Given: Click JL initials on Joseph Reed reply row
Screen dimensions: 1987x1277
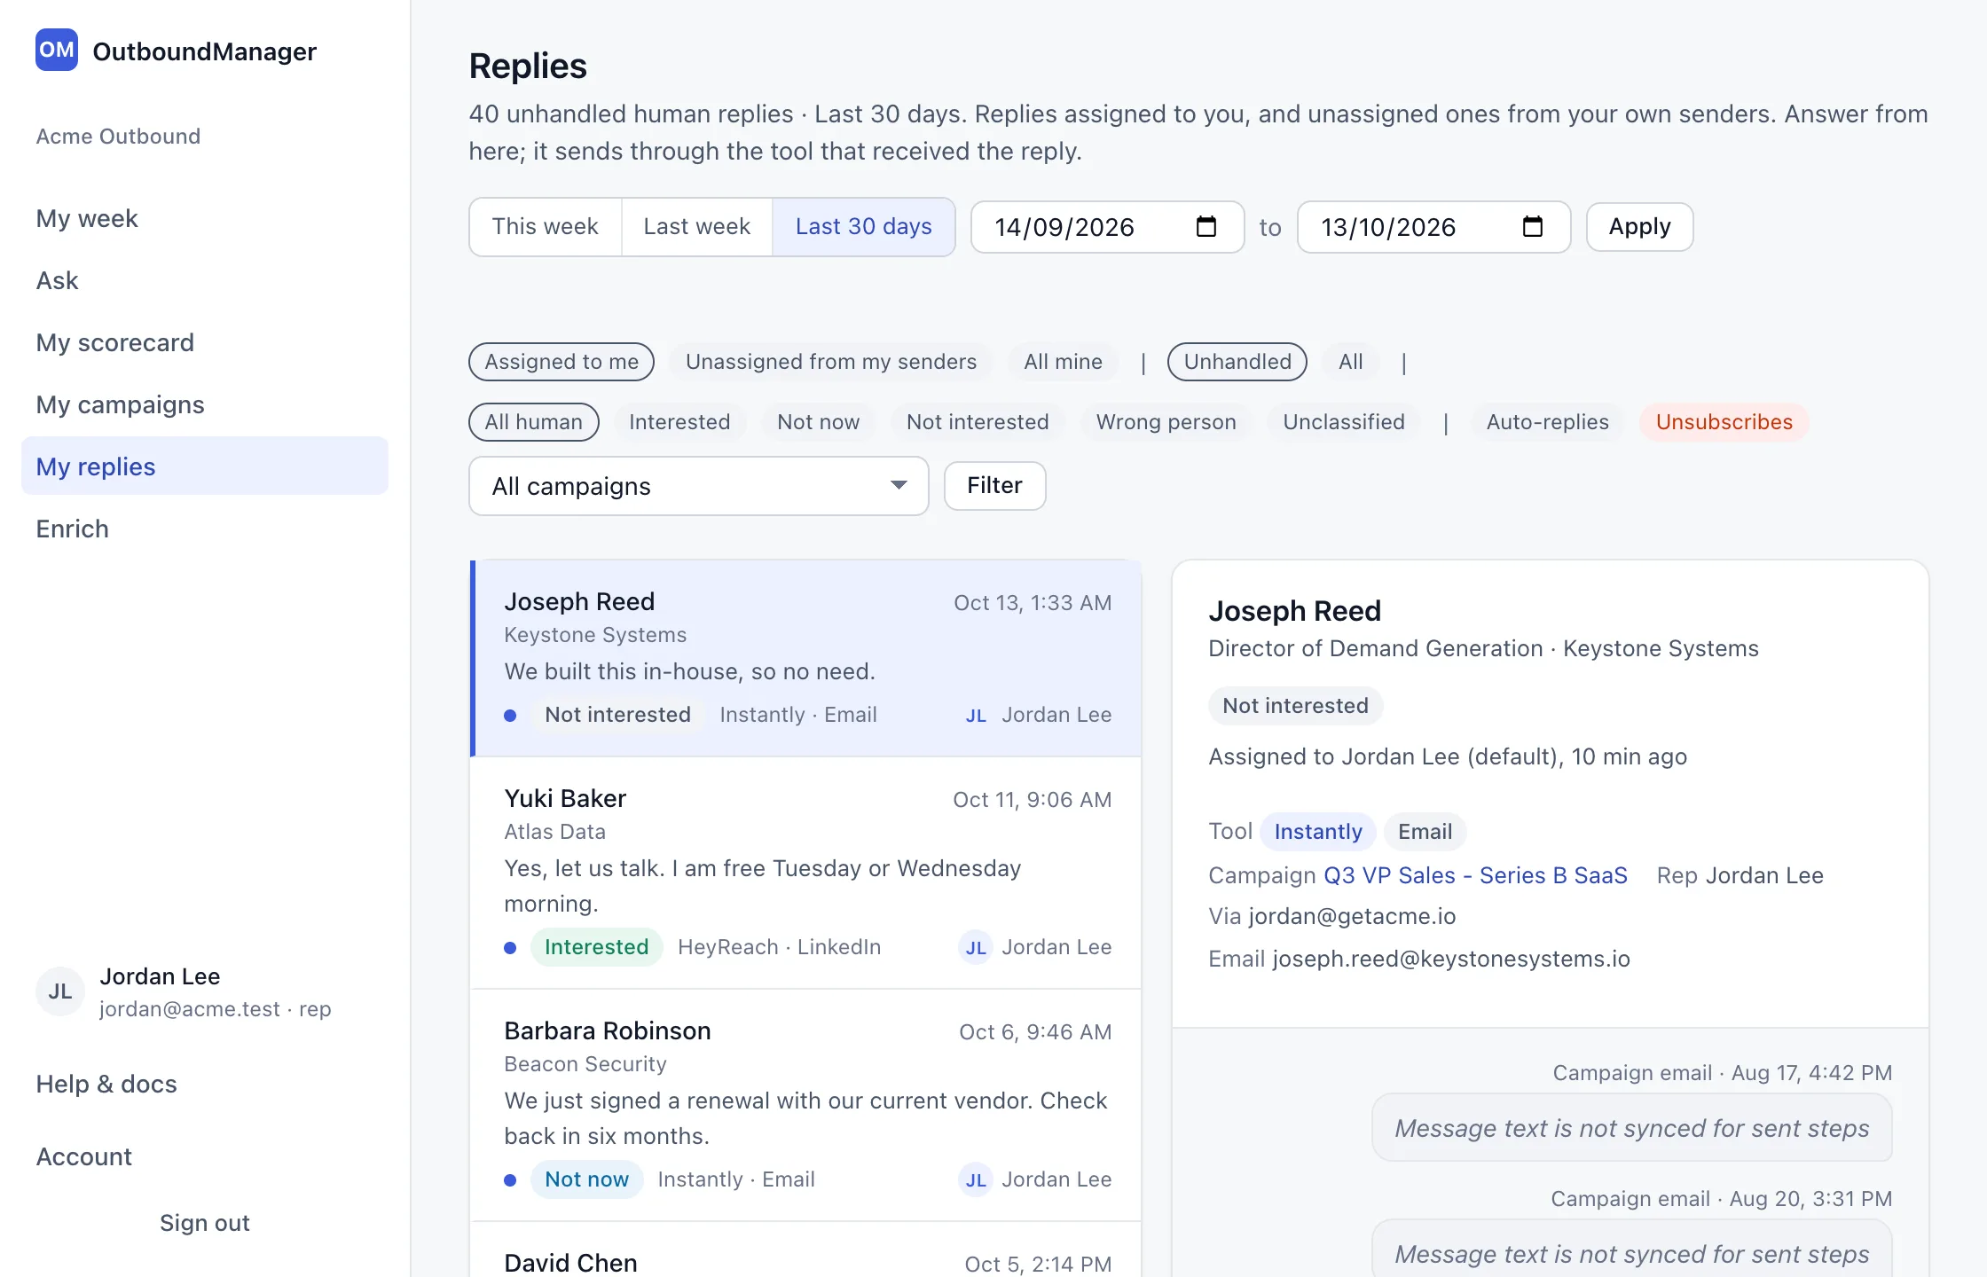Looking at the screenshot, I should click(x=976, y=715).
